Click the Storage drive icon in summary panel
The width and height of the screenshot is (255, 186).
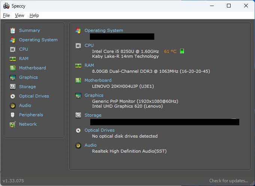(x=78, y=115)
